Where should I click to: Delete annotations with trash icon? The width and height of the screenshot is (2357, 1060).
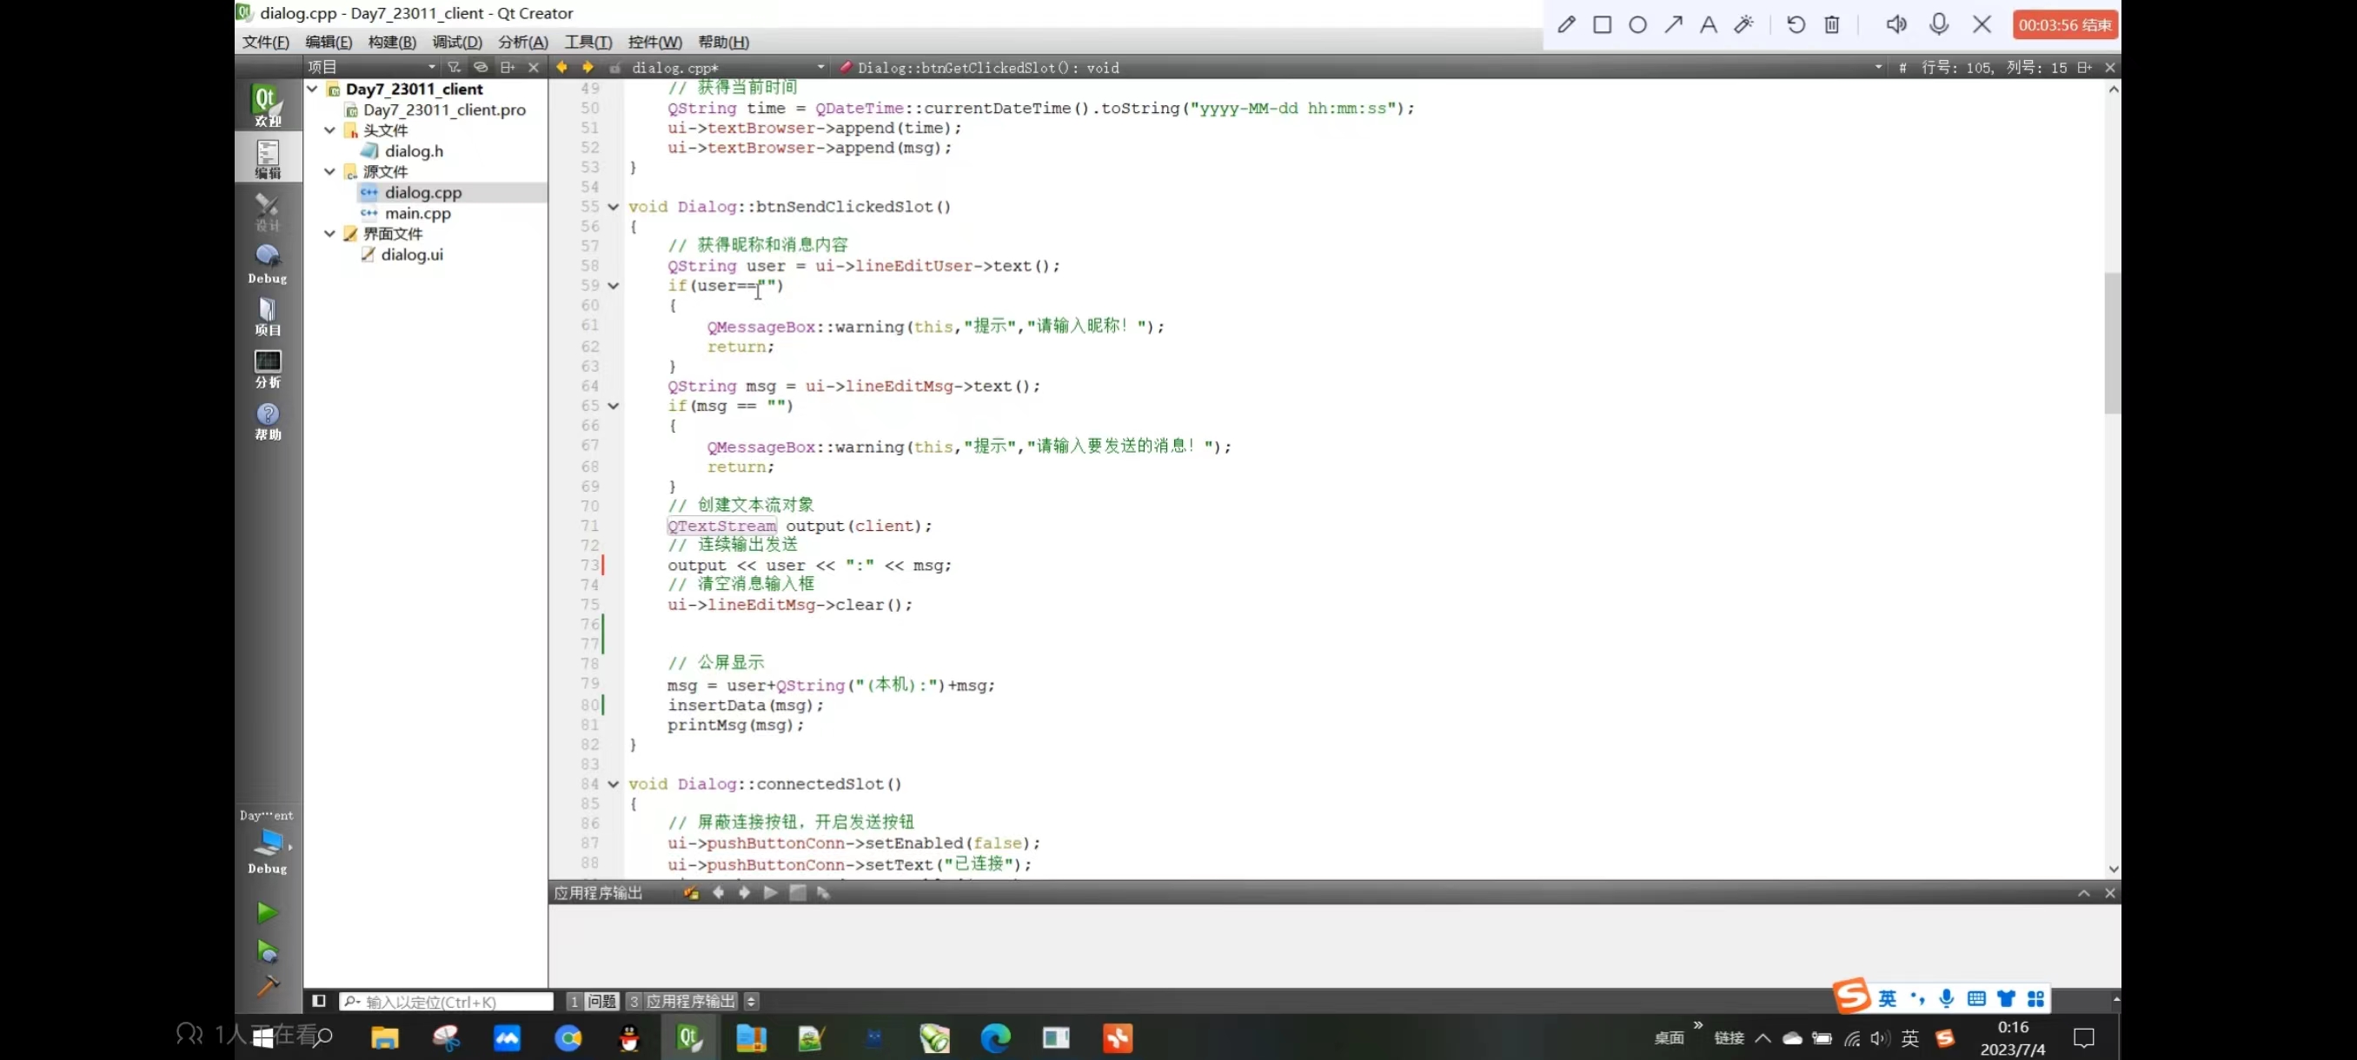(x=1832, y=24)
